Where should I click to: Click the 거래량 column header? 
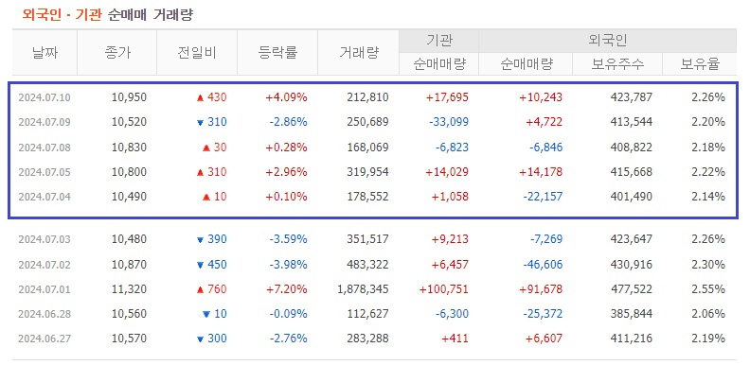point(358,53)
